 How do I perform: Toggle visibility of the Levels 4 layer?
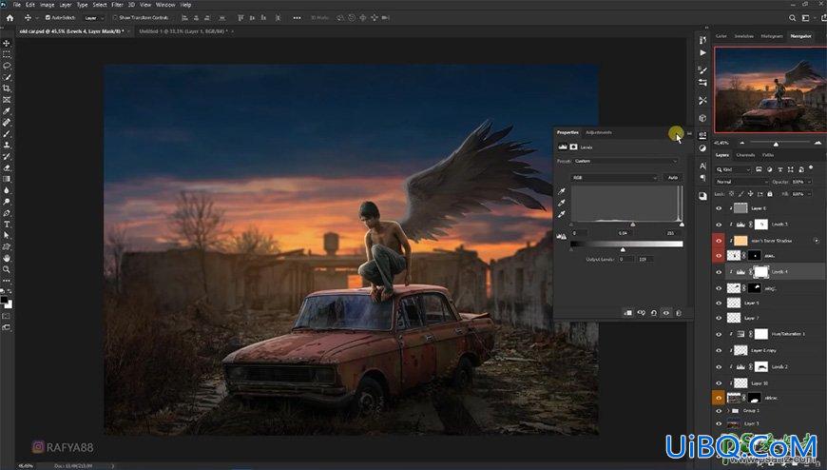pos(719,272)
